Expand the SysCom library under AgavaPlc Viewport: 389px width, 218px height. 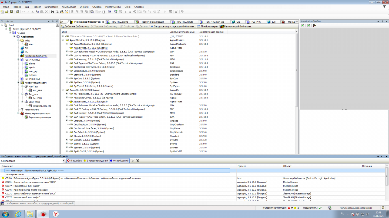click(67, 140)
